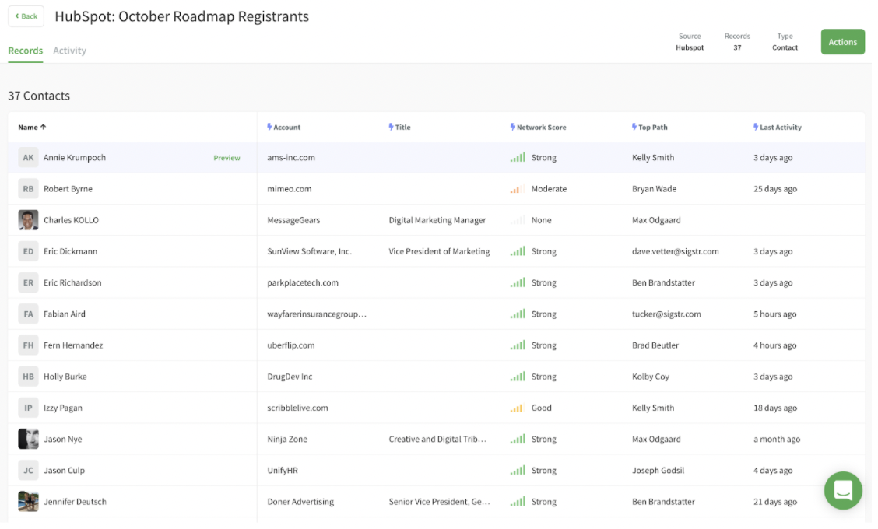Open Fern Hernandez contact name
This screenshot has width=878, height=529.
73,345
